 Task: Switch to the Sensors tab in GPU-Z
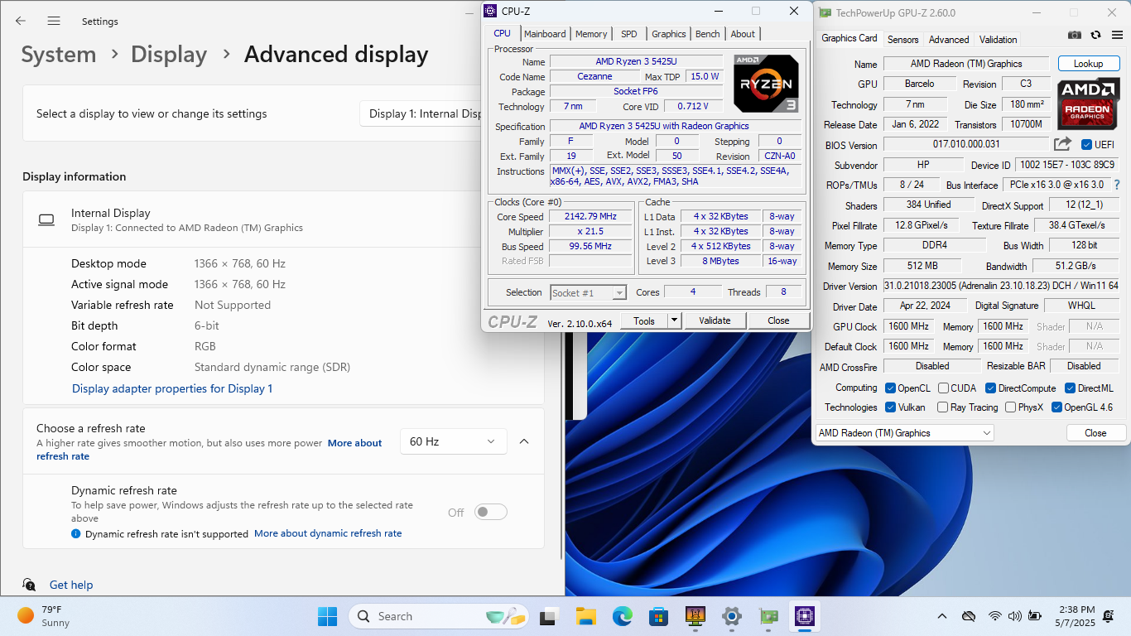[x=902, y=40]
